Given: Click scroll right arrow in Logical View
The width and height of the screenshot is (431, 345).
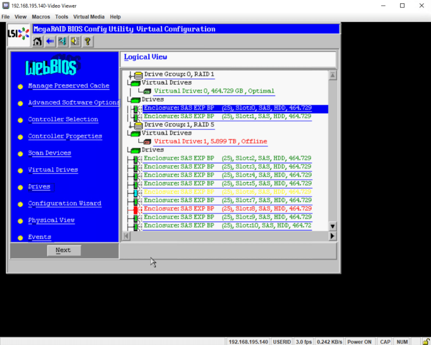Looking at the screenshot, I should pos(333,236).
